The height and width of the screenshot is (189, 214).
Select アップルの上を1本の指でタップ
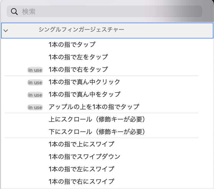tap(94, 107)
